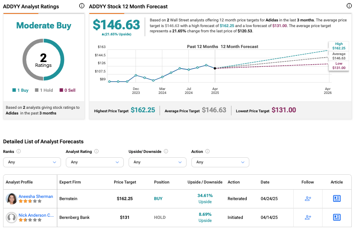Viewport: 357px width, 232px height.
Task: Expand the Action dropdown
Action: 220,162
